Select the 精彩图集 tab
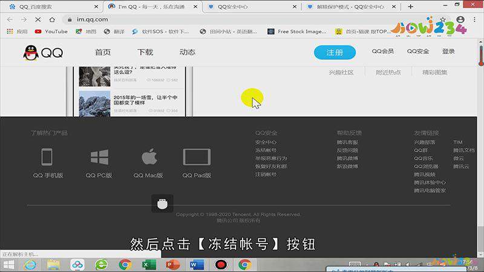484x272 pixels. 434,73
